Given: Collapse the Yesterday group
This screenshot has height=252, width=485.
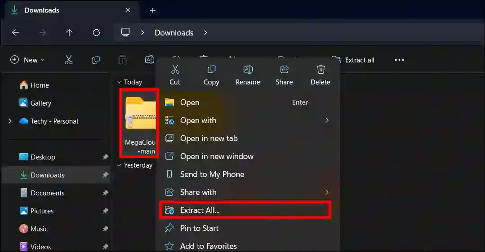Looking at the screenshot, I should click(119, 165).
